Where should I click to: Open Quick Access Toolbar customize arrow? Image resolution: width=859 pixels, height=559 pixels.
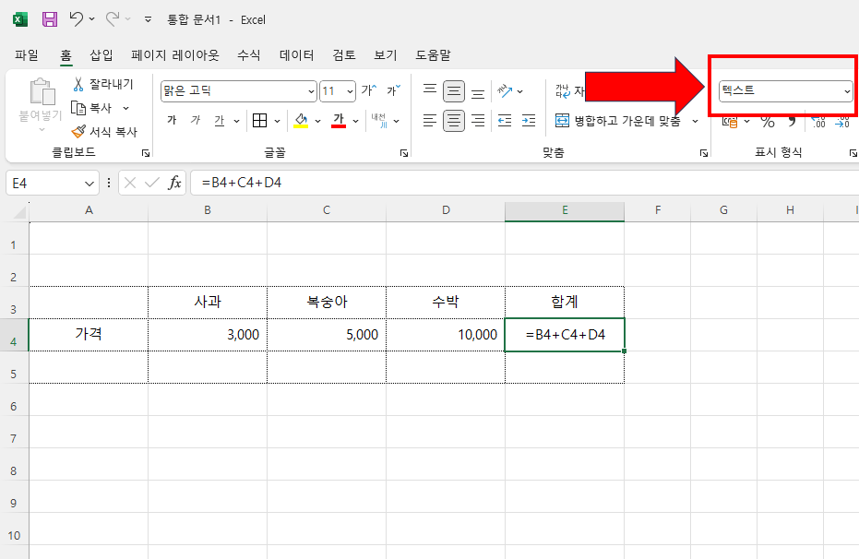point(148,19)
